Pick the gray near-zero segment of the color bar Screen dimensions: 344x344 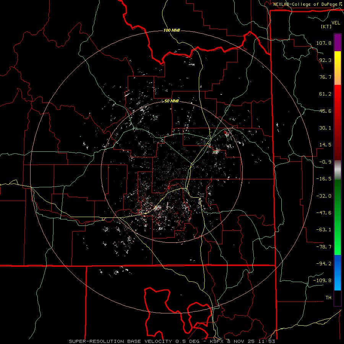(338, 170)
